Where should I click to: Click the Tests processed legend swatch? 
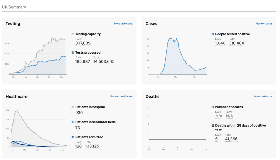point(73,53)
